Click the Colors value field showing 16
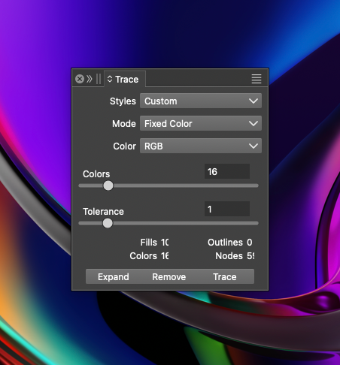Screen dimensions: 340x365 click(227, 171)
